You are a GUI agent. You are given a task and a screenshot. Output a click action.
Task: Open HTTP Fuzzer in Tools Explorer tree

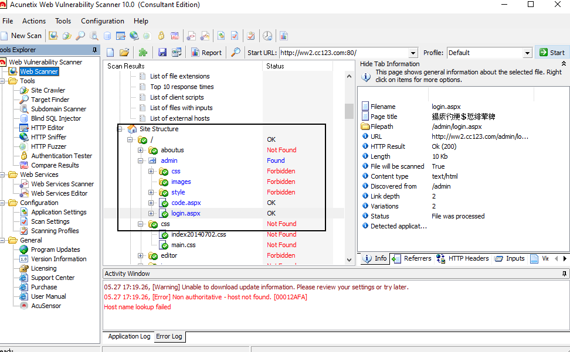click(49, 146)
